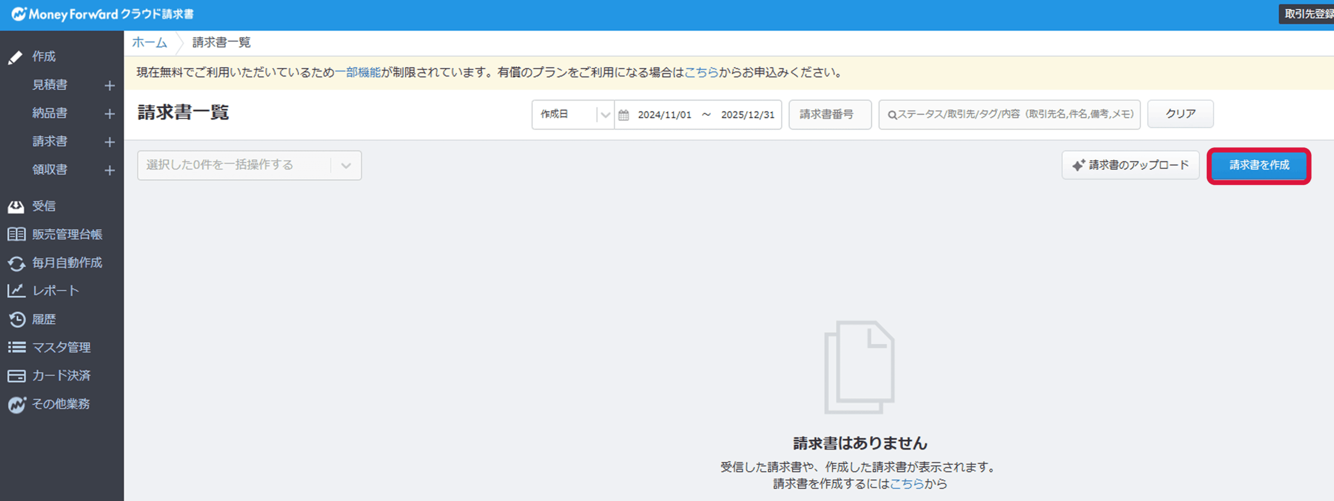Go to ホーム via breadcrumb
Image resolution: width=1334 pixels, height=501 pixels.
point(150,42)
